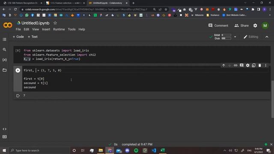Select cell 8 with load_iris import
Screen dimensions: 274x154
pos(142,55)
